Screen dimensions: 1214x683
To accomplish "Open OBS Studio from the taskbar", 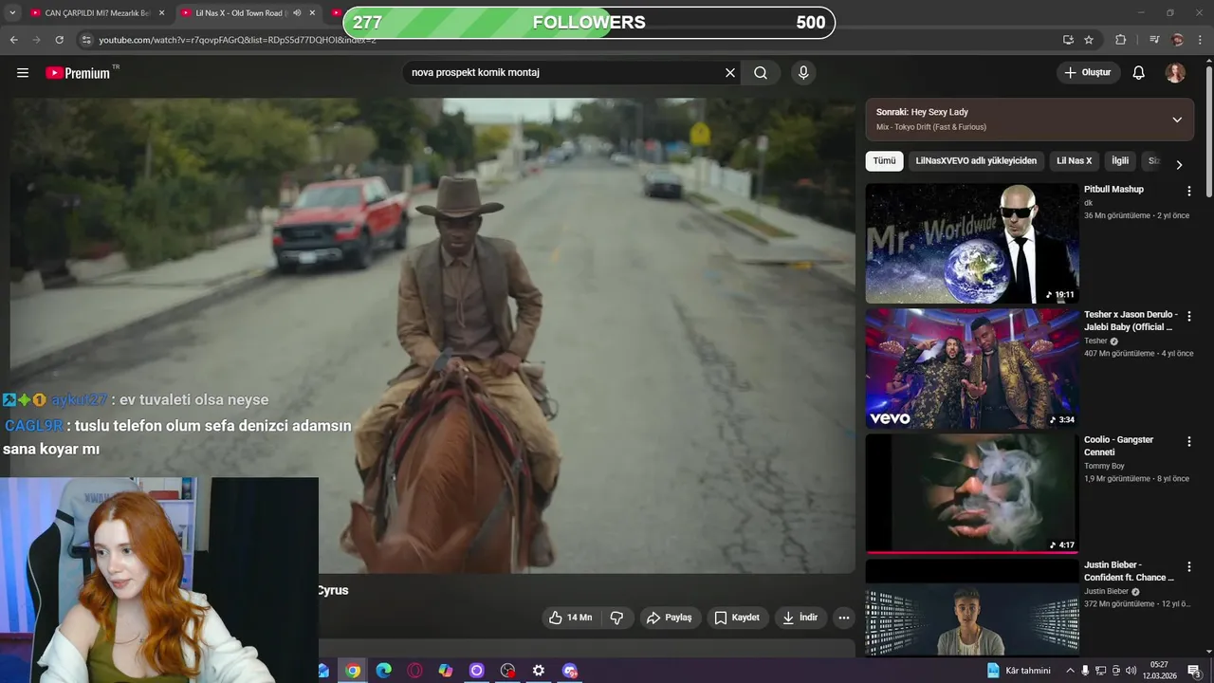I will coord(507,671).
